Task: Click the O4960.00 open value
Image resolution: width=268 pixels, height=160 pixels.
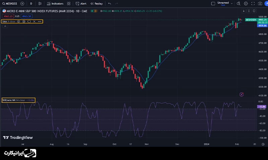Action: coord(106,11)
